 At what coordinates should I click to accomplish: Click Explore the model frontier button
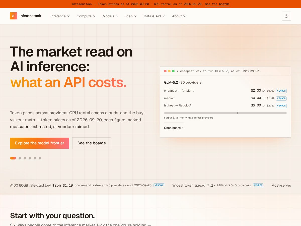click(x=40, y=143)
